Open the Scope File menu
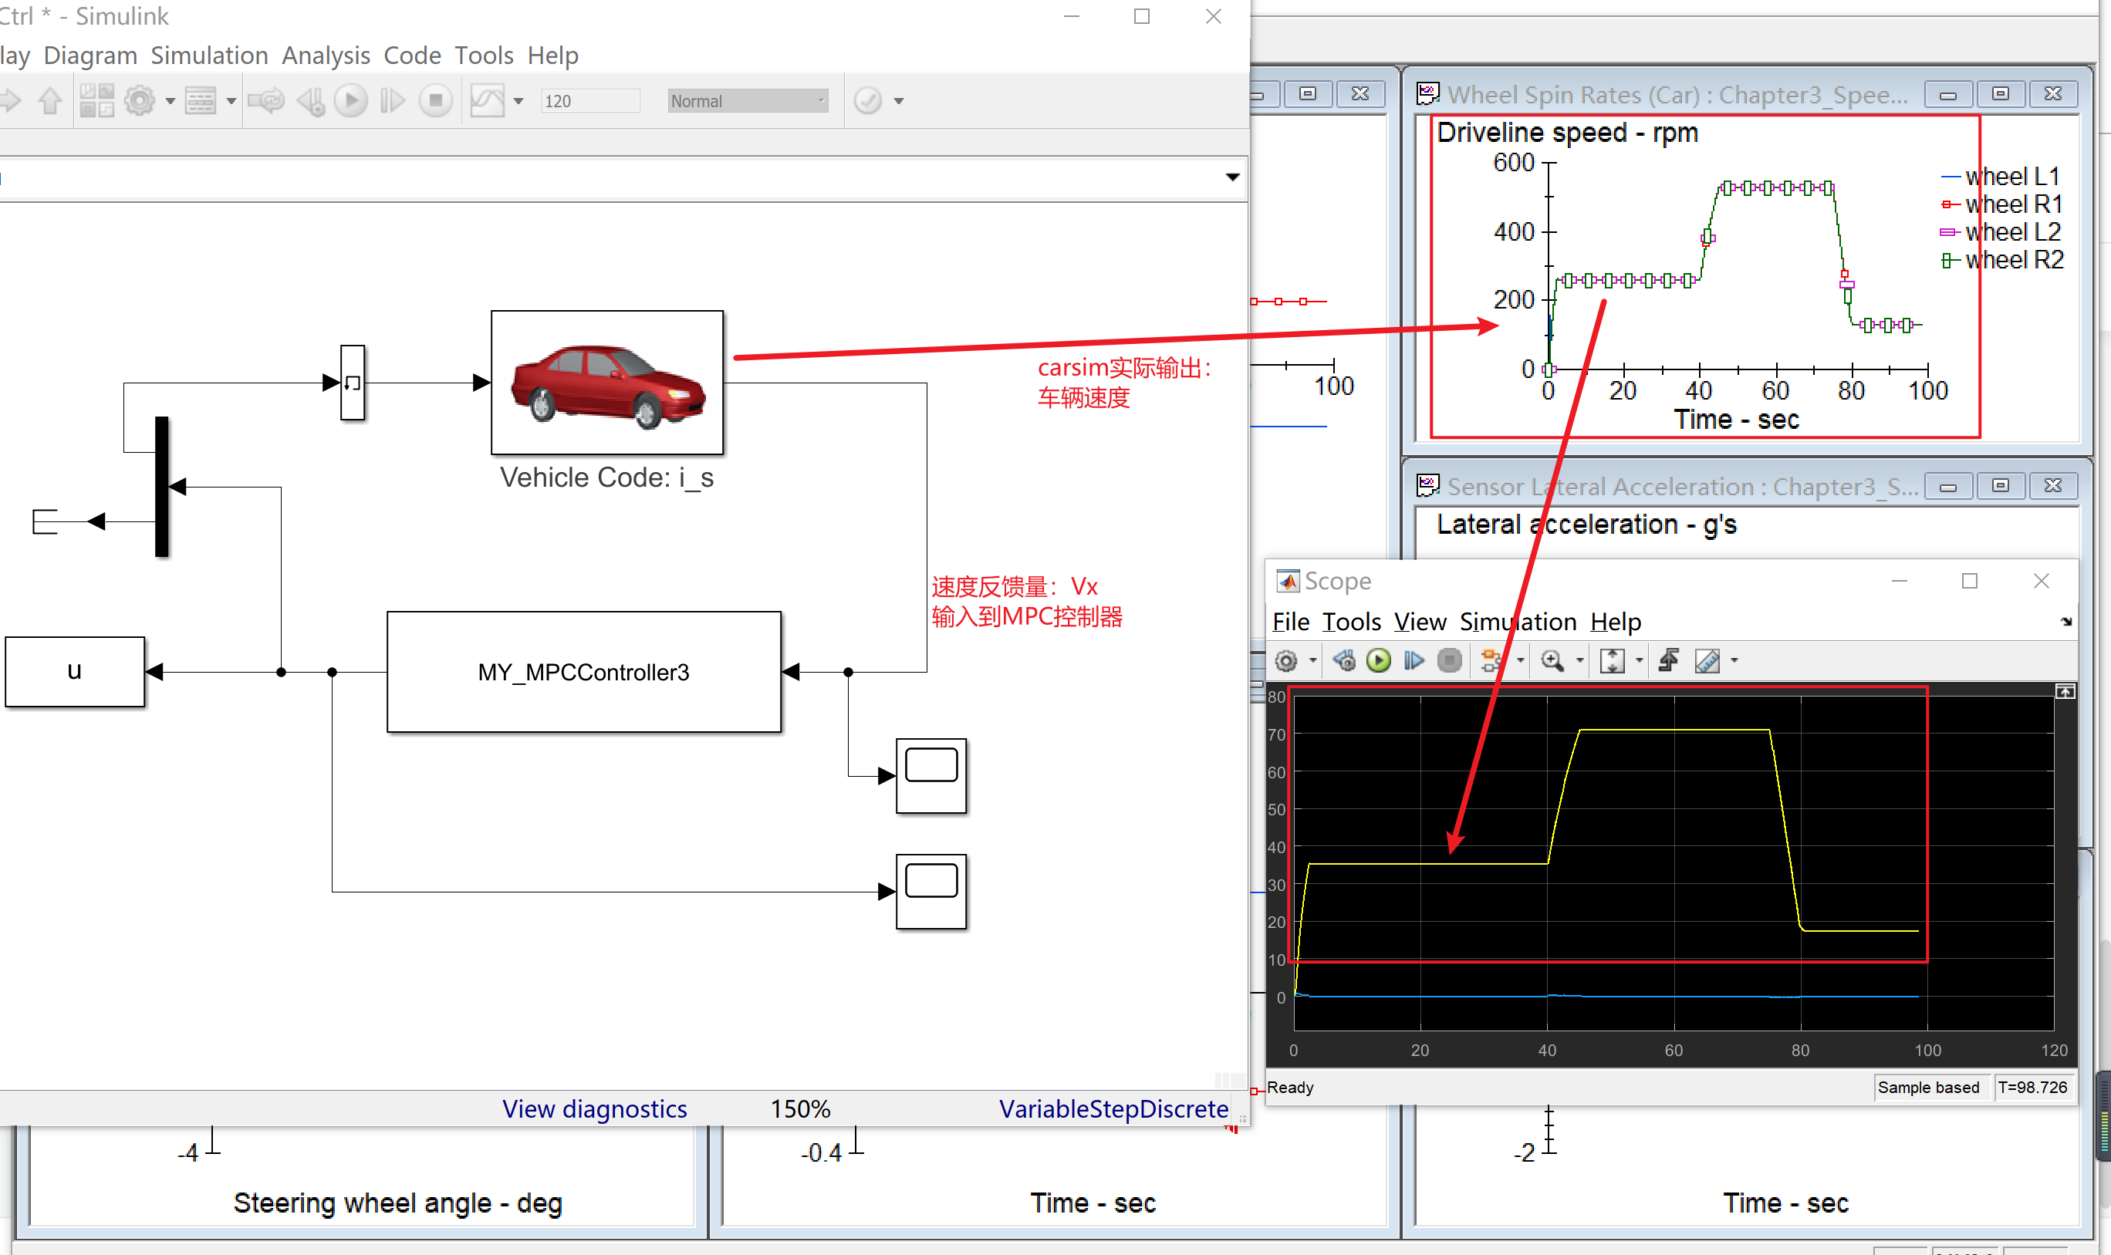 1291,622
